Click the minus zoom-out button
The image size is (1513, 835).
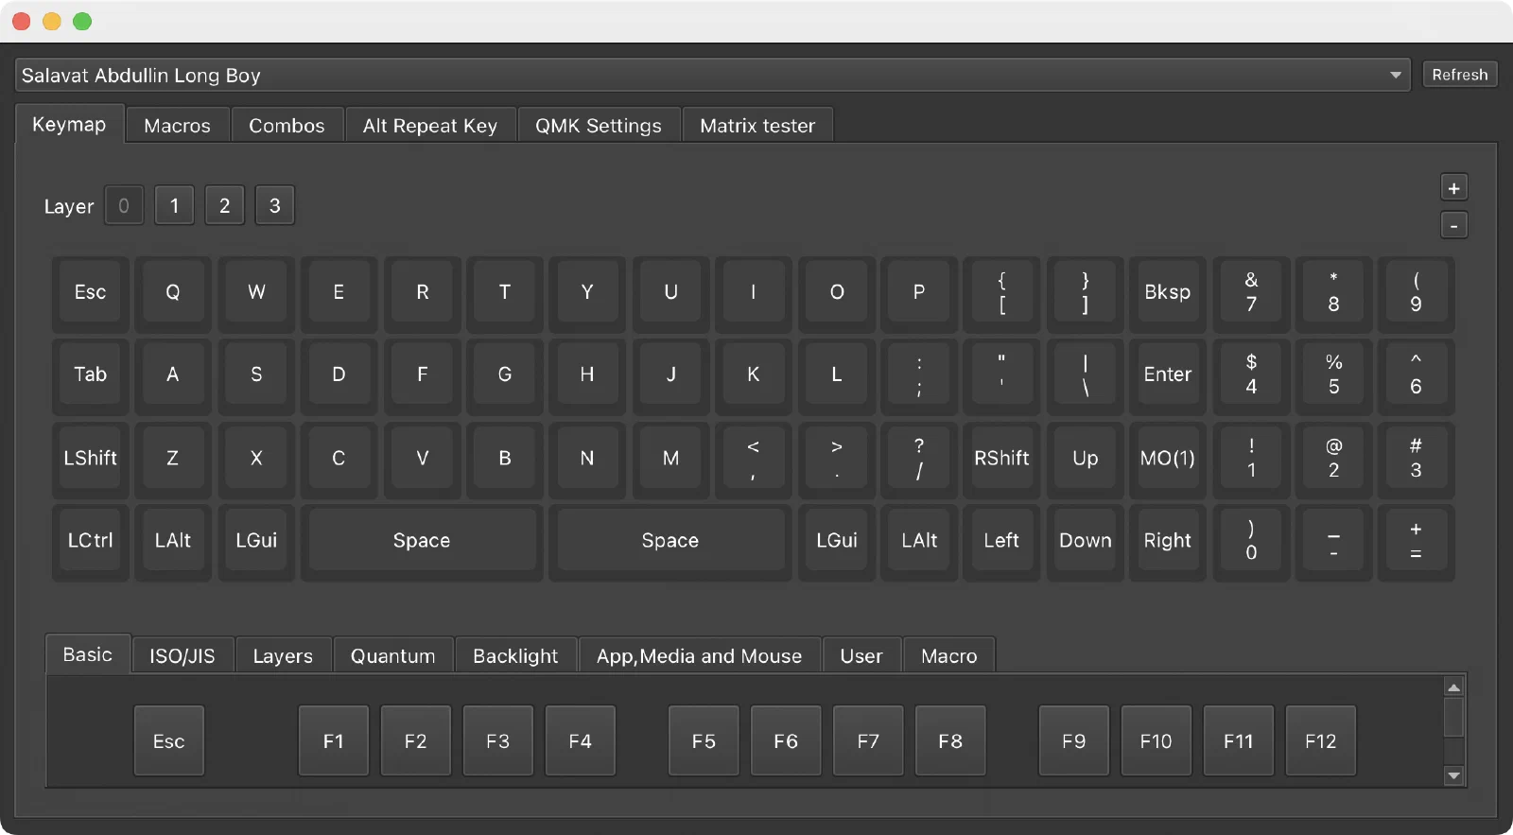click(x=1453, y=226)
